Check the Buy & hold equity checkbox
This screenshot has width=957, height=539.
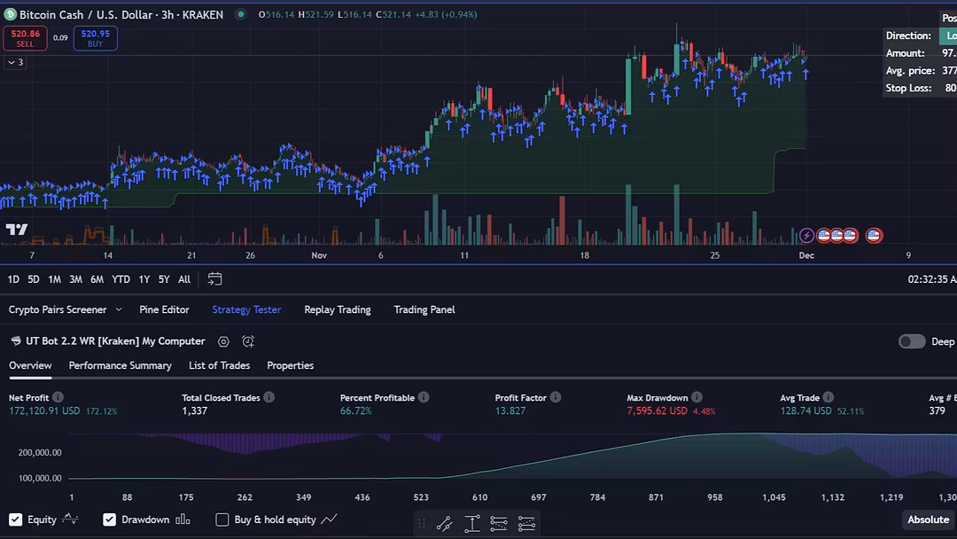pos(222,519)
